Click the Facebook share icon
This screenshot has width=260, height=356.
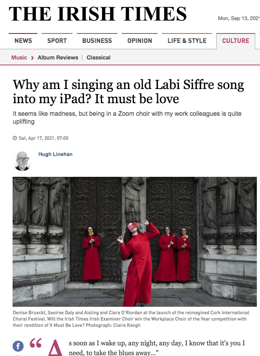tap(18, 346)
